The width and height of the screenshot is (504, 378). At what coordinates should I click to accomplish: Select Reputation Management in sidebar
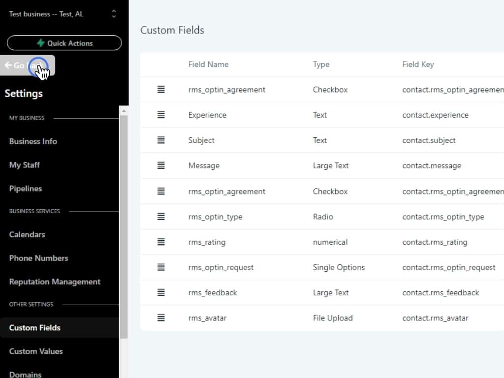tap(55, 282)
